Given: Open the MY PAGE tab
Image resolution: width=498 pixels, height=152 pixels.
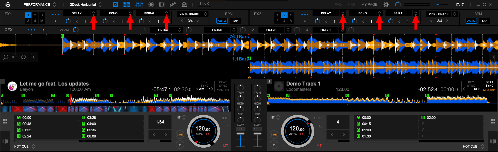Looking at the screenshot, I should point(369,4).
